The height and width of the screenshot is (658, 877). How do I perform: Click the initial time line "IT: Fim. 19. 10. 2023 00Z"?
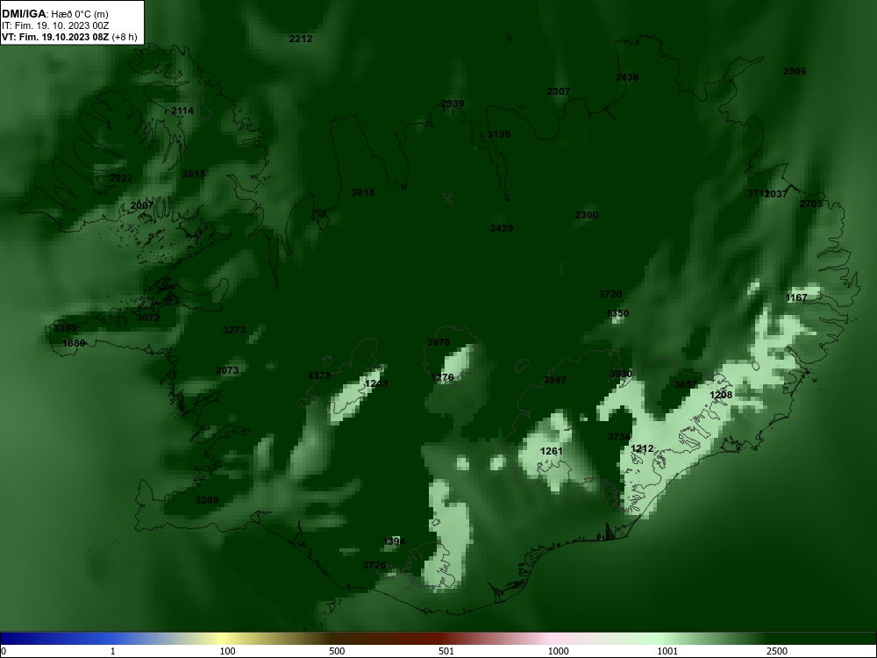click(54, 25)
